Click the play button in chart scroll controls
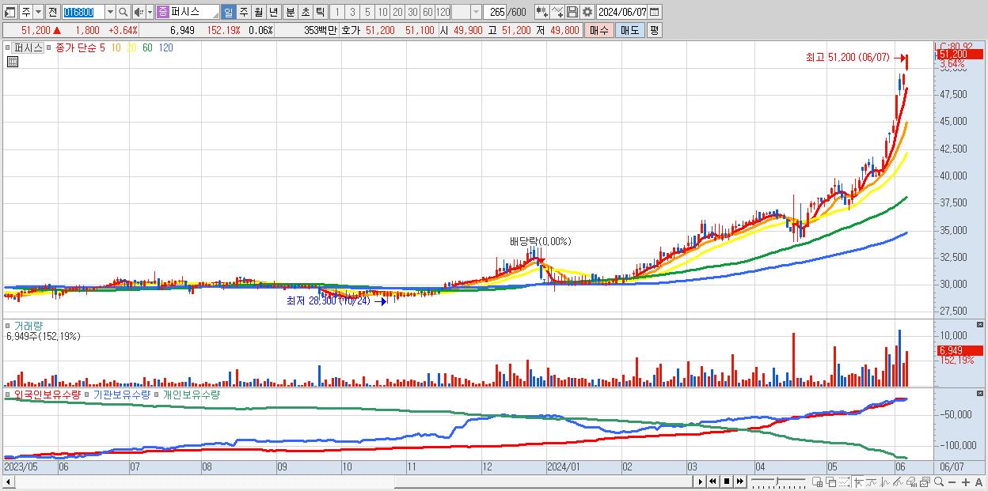 (x=701, y=482)
